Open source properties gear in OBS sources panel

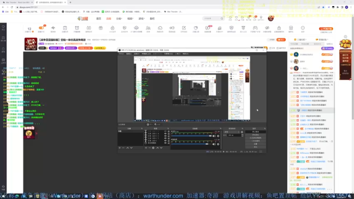coord(153,148)
